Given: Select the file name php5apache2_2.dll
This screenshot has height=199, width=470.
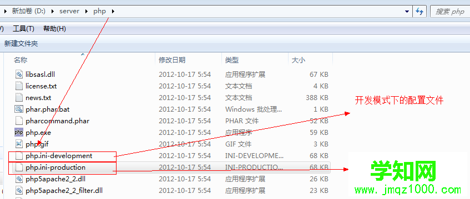Looking at the screenshot, I should click(x=55, y=179).
